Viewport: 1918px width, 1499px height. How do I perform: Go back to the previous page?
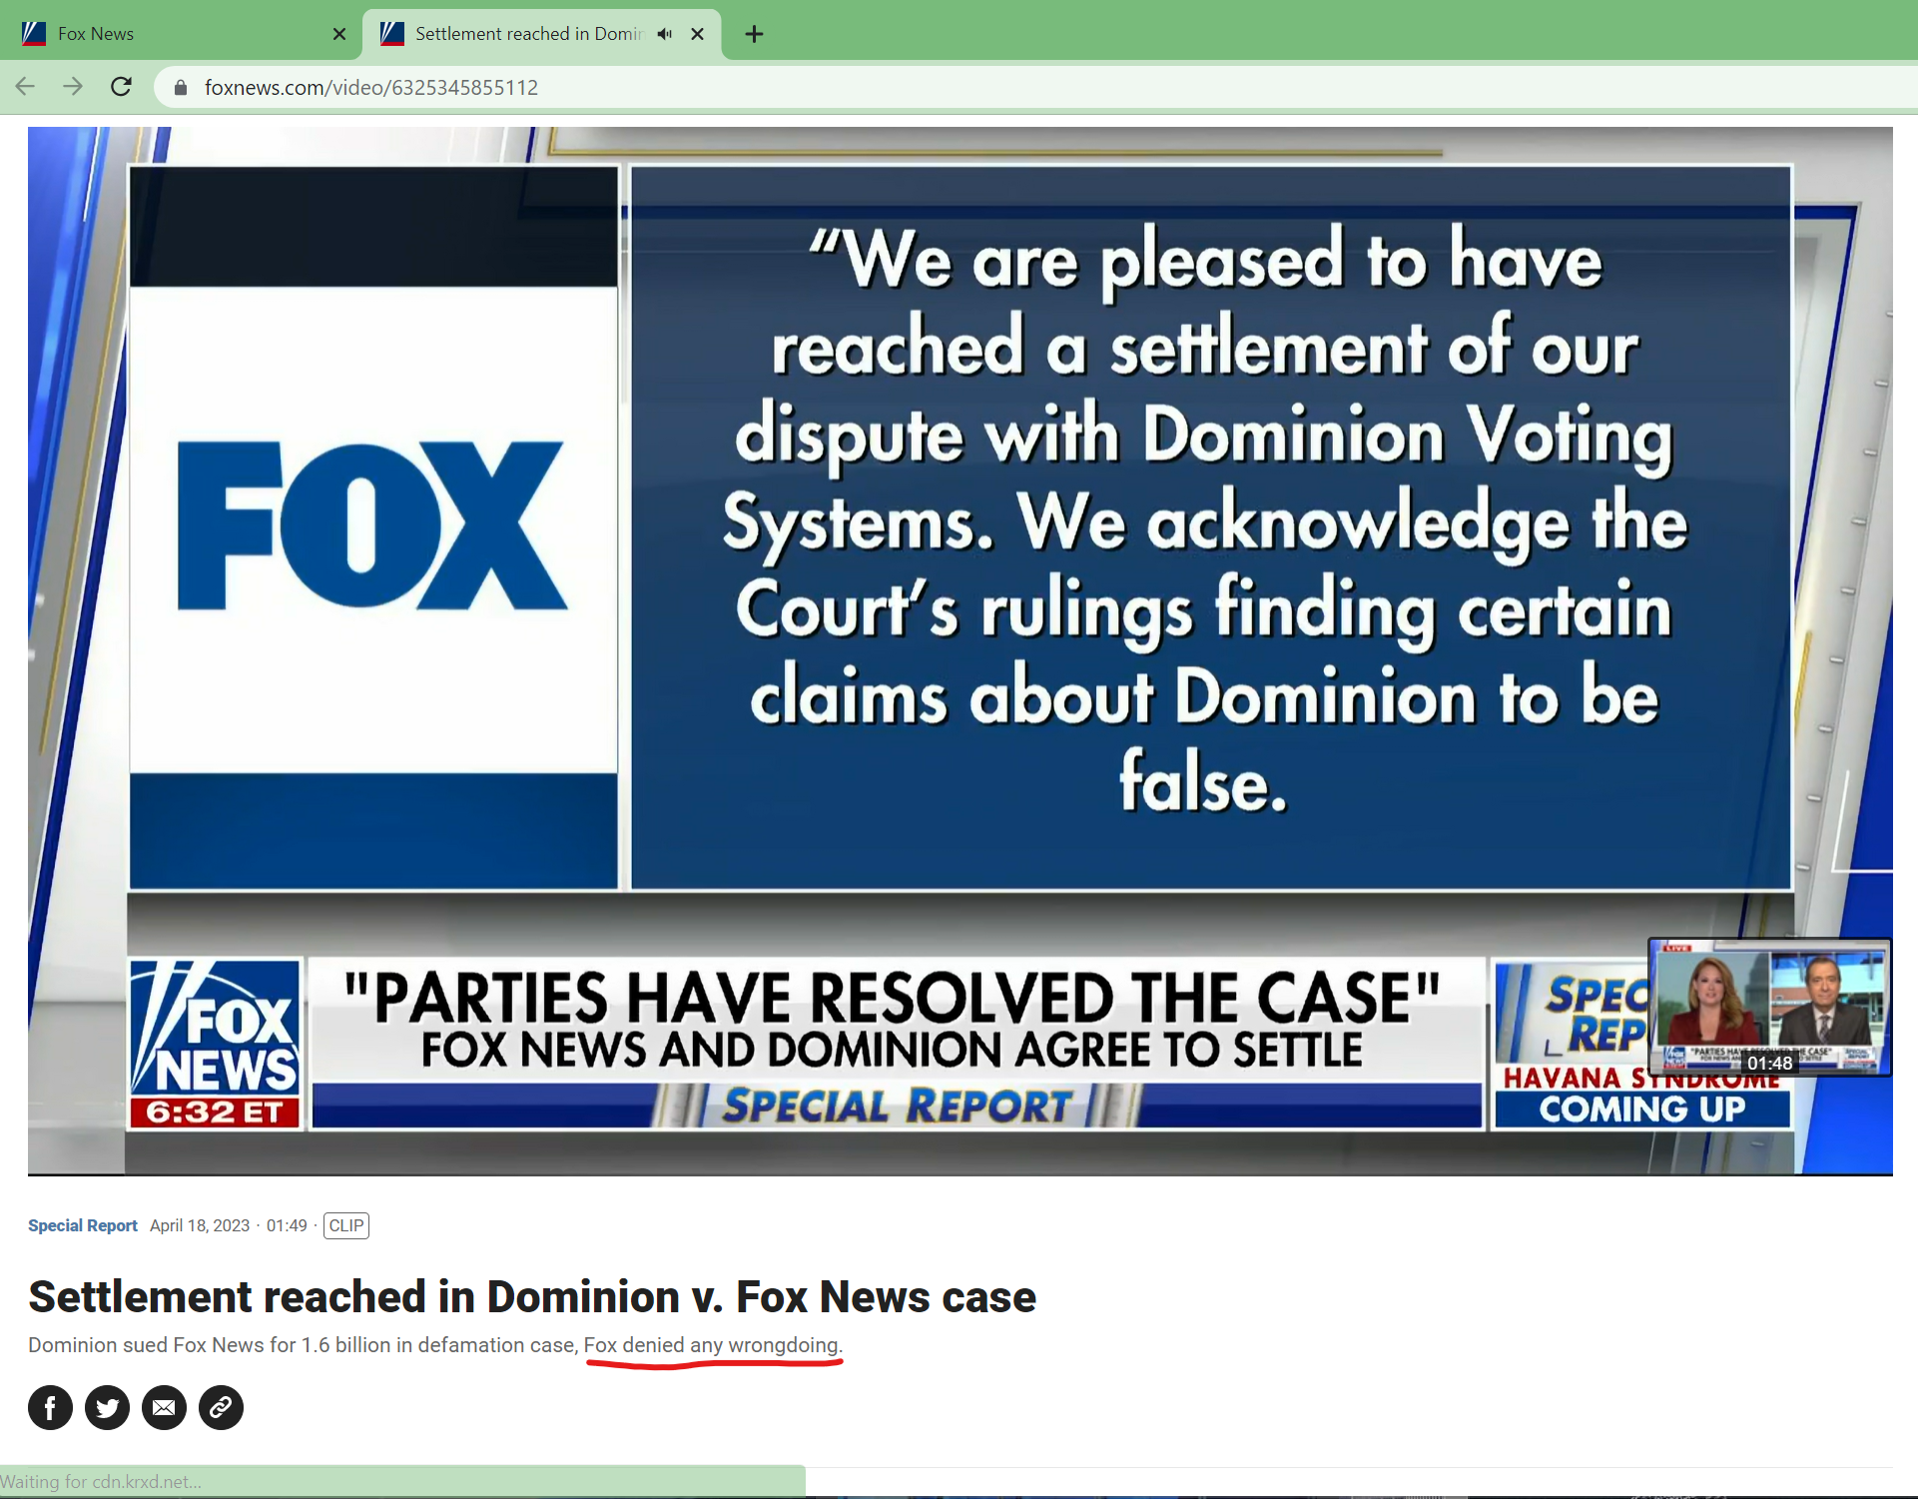(26, 87)
